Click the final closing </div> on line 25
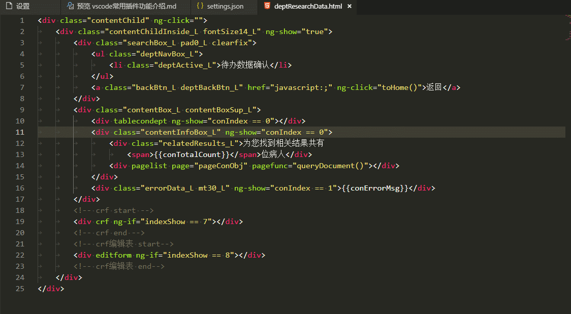 click(51, 289)
